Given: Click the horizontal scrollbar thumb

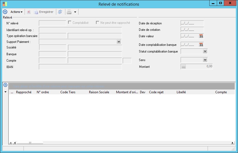Looking at the screenshot, I should (30, 143).
